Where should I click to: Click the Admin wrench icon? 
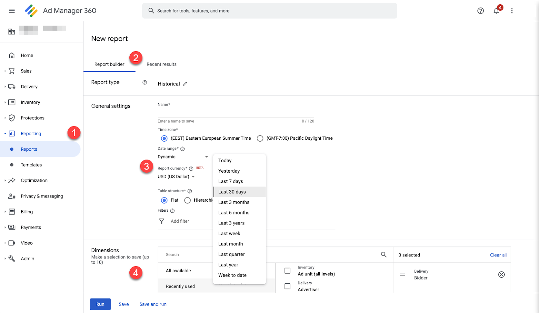coord(12,258)
